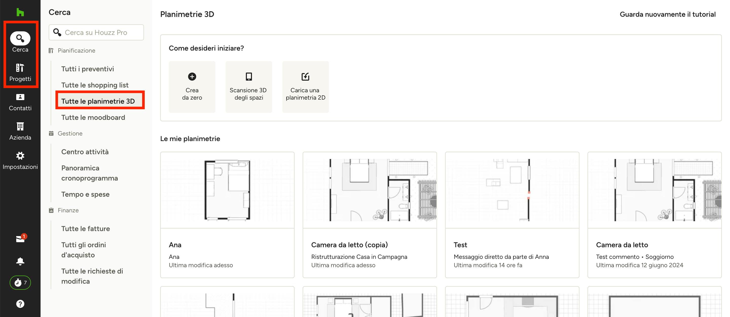
Task: Click Test commento • Soggiorno text
Action: click(635, 257)
